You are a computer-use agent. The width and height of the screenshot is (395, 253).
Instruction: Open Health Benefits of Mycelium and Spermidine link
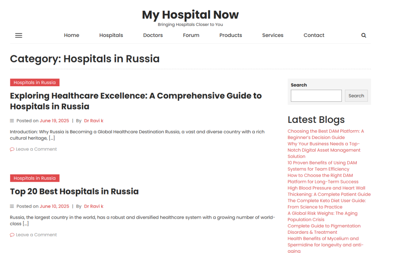click(326, 245)
